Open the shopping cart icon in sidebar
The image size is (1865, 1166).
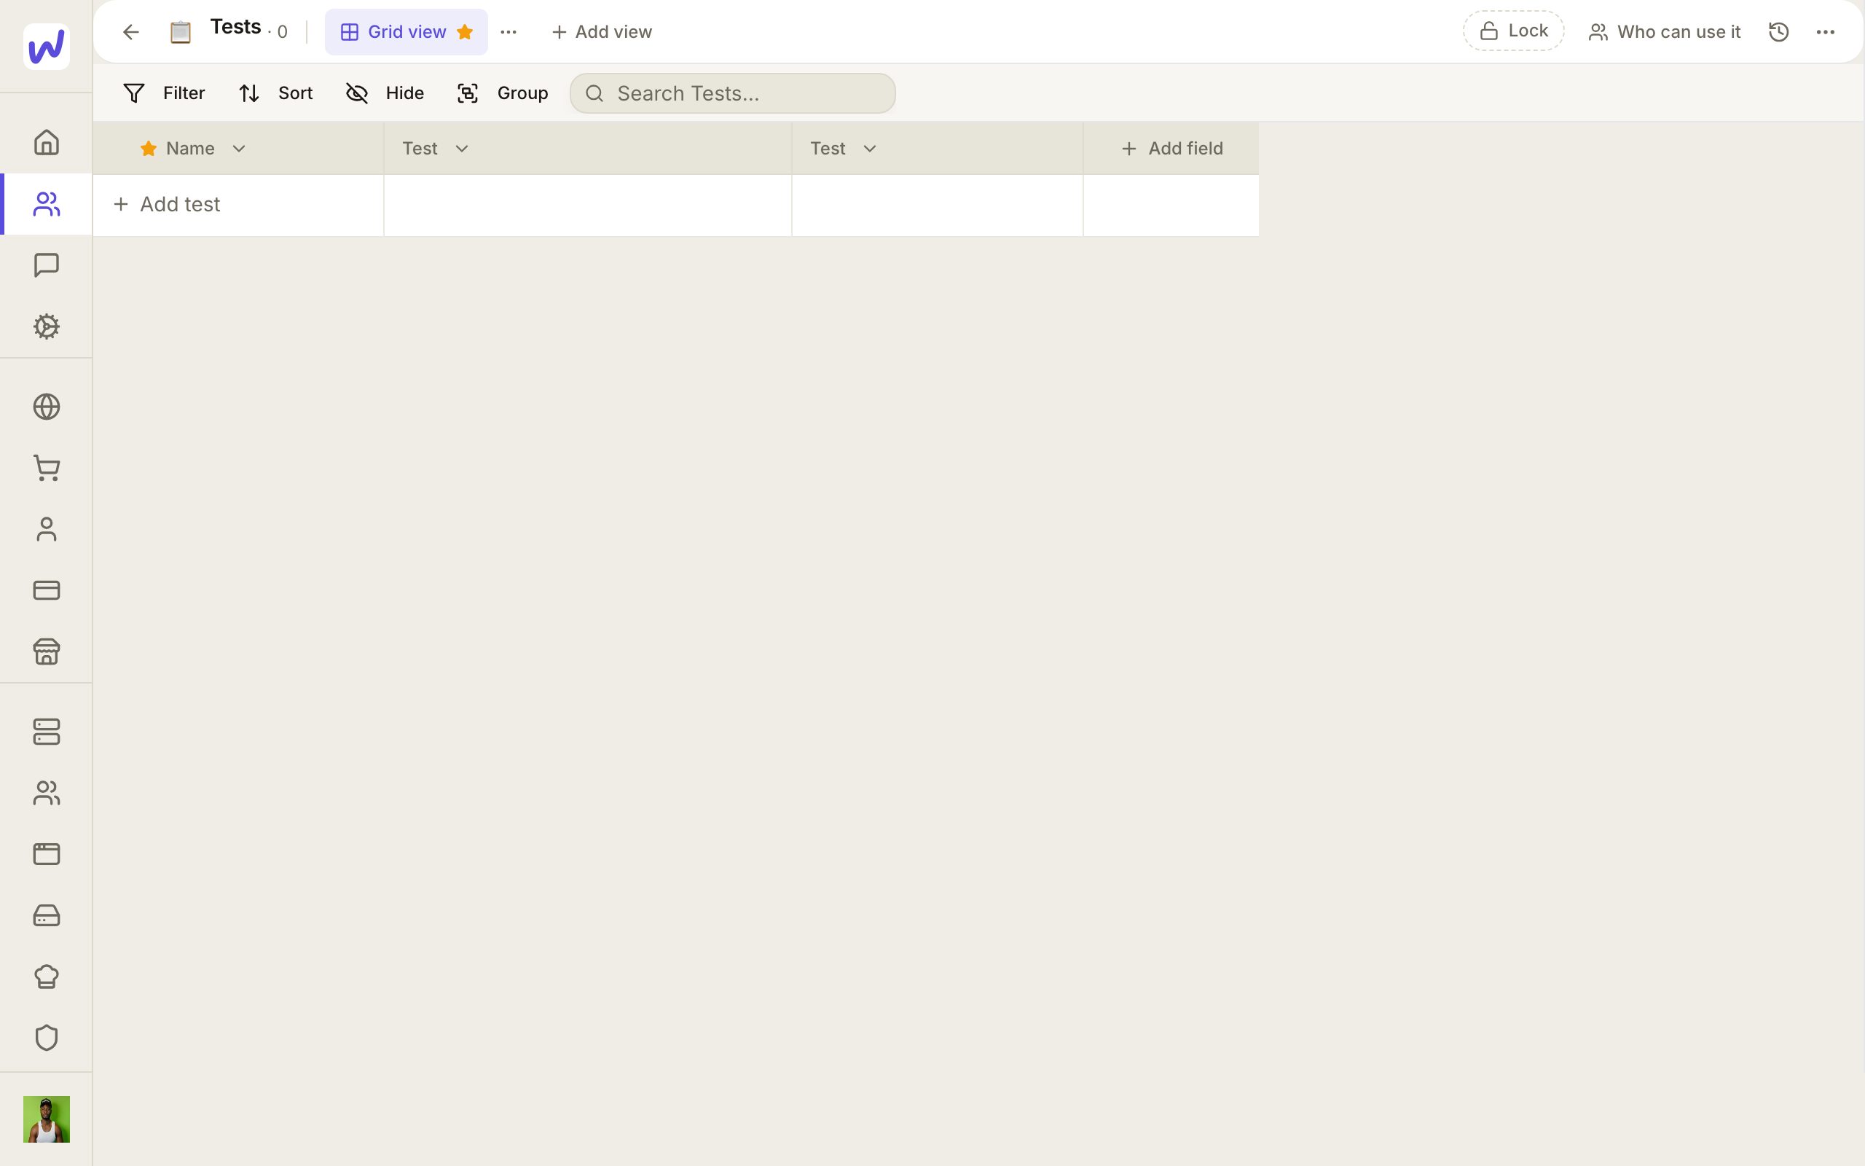[x=46, y=468]
